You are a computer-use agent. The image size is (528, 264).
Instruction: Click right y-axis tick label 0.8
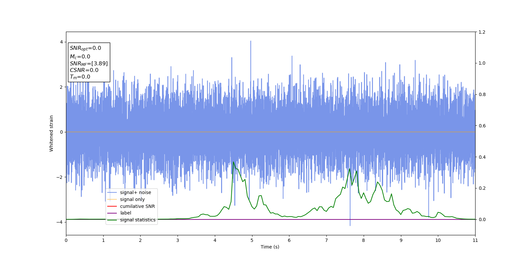482,94
